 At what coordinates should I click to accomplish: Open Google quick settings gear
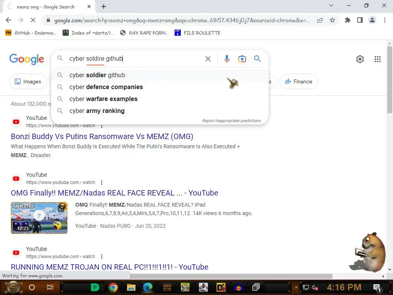tap(360, 59)
